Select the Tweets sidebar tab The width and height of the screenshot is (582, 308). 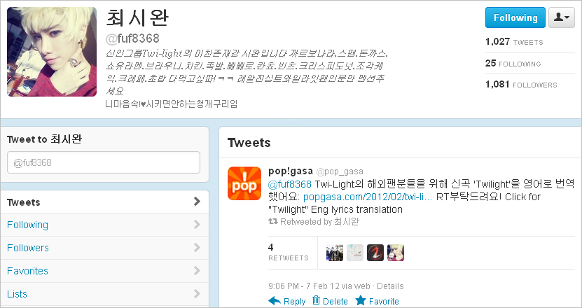coord(104,202)
